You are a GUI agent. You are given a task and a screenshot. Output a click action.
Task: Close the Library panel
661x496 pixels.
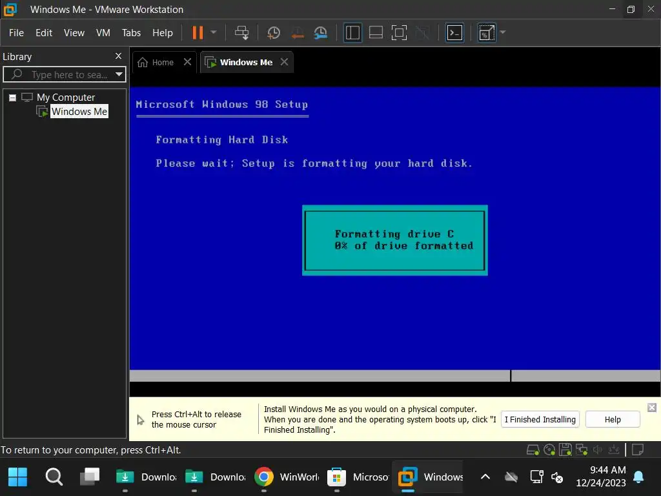(x=119, y=56)
